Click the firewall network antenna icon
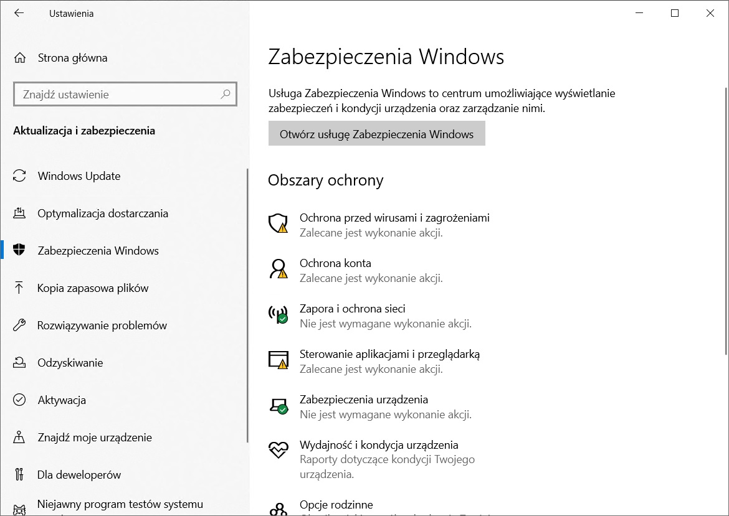 278,314
